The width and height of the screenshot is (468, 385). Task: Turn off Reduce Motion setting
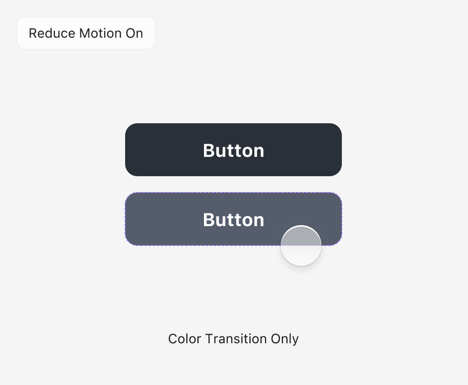[86, 33]
